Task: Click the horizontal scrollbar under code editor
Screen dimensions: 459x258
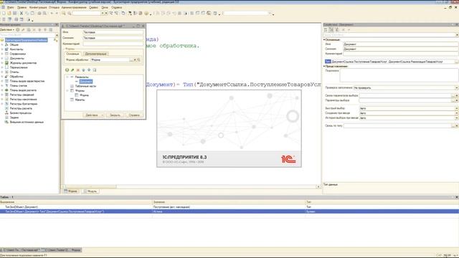Action: point(191,186)
